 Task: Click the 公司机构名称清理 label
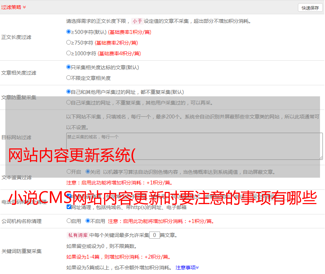[21, 221]
